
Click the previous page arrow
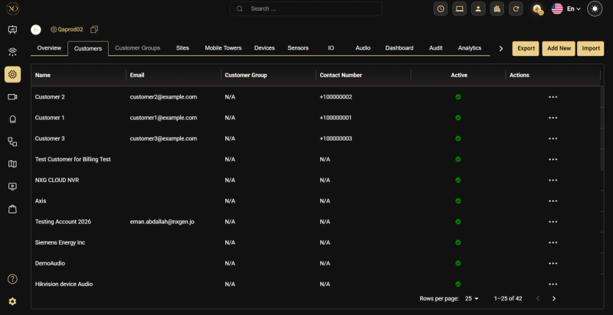point(538,299)
